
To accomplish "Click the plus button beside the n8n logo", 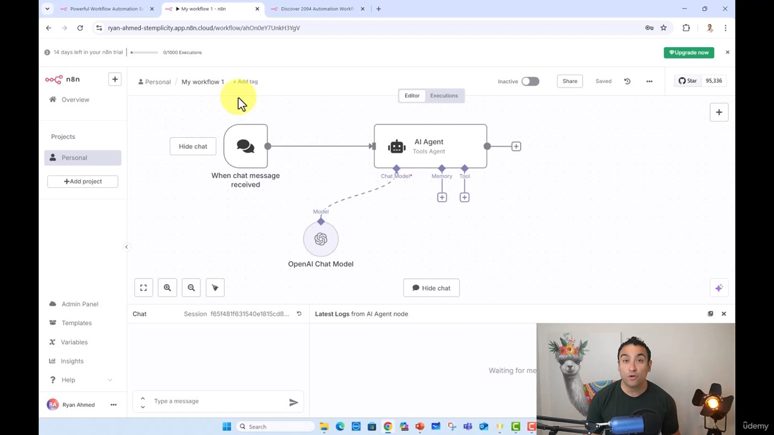I will coord(115,79).
